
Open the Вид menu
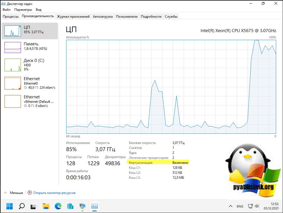tap(39, 10)
